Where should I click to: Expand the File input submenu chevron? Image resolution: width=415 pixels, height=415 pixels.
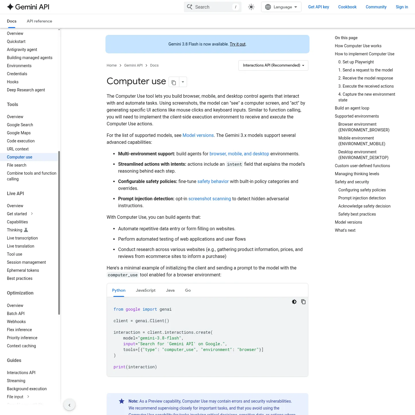point(28,397)
